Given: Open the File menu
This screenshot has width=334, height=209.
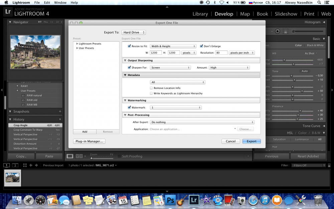Looking at the screenshot, I should (x=37, y=3).
